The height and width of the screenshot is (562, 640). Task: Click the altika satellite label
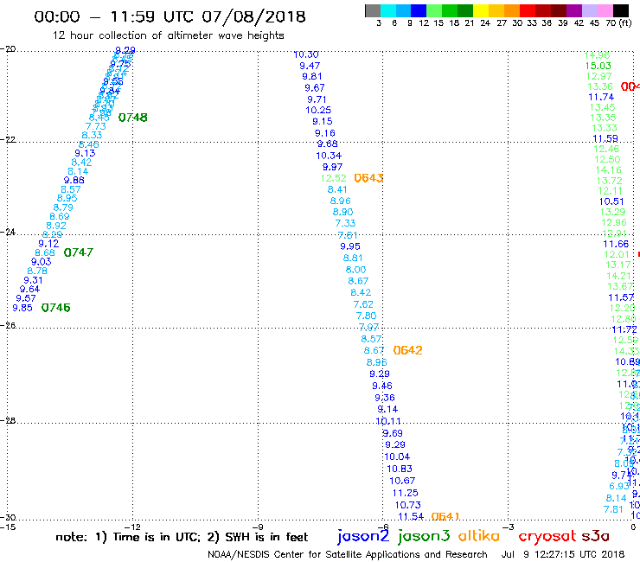tap(478, 535)
